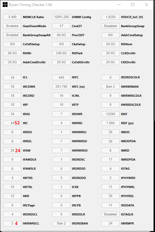Click the CkeSetup value field
This screenshot has width=155, height=232.
coord(61,44)
